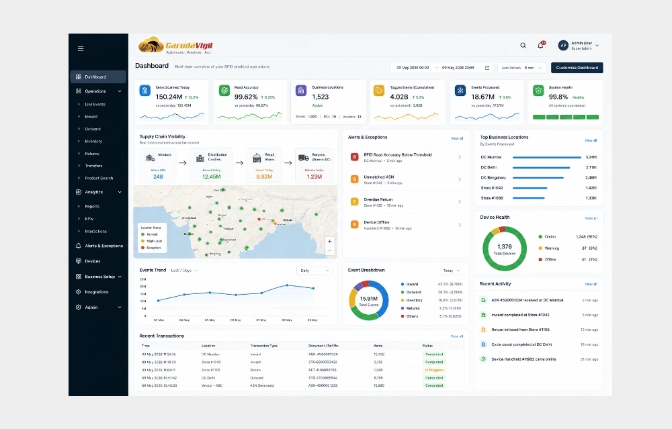The width and height of the screenshot is (672, 429).
Task: Open the notifications bell icon
Action: tap(540, 45)
